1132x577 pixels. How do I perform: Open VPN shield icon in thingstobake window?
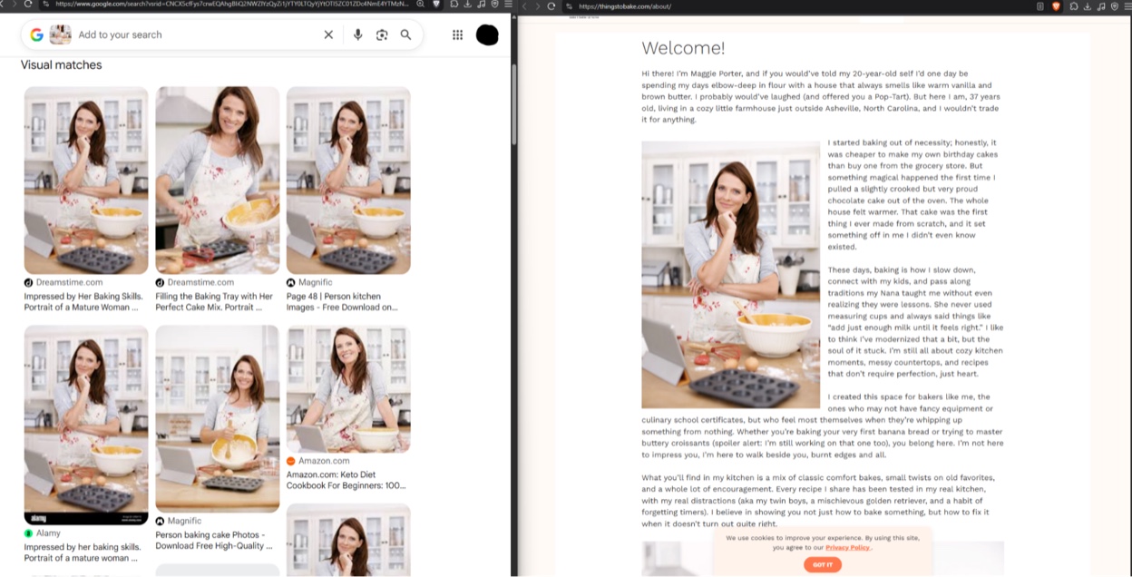click(x=1113, y=5)
